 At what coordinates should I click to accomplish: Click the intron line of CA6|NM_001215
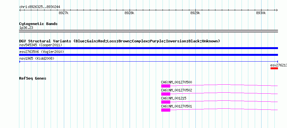coord(224,100)
